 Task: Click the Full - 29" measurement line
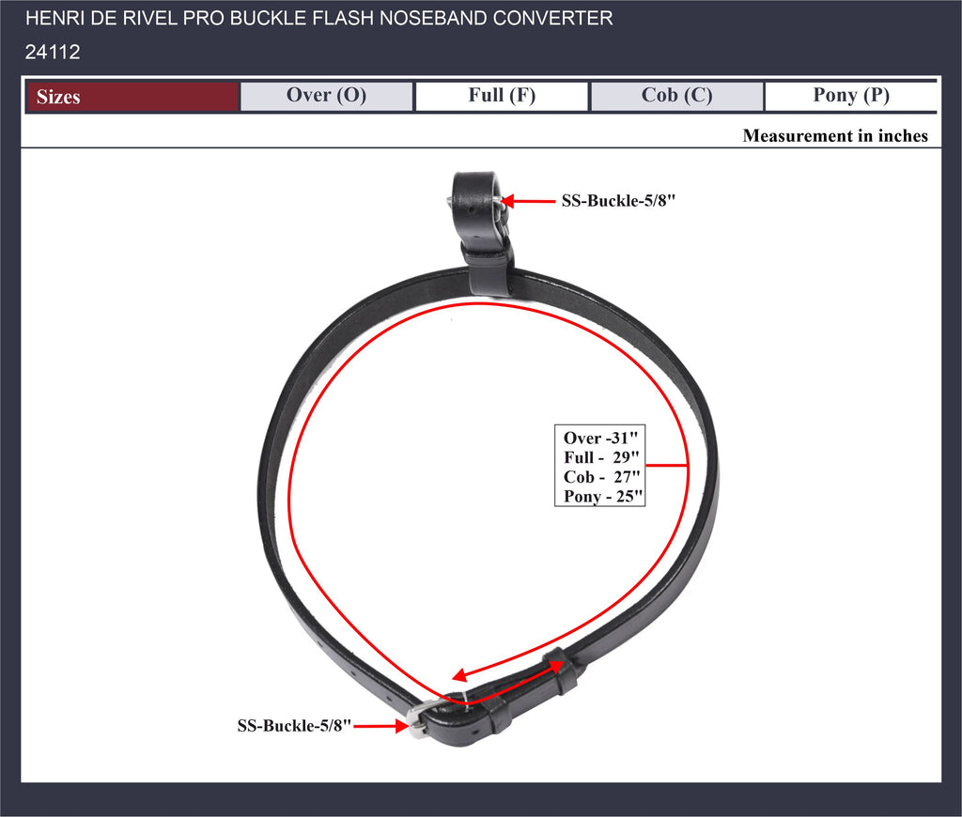click(x=601, y=457)
